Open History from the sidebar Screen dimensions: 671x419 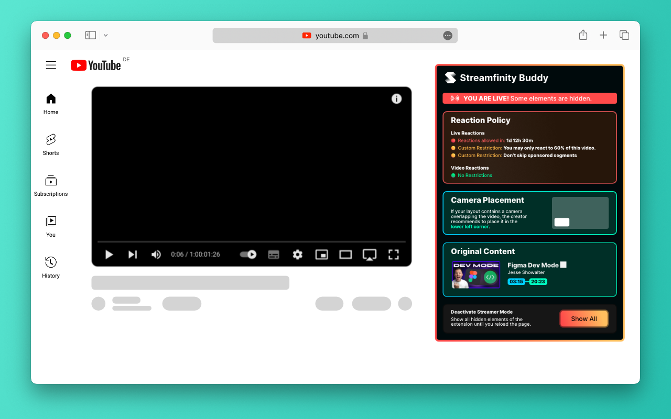[x=50, y=262]
